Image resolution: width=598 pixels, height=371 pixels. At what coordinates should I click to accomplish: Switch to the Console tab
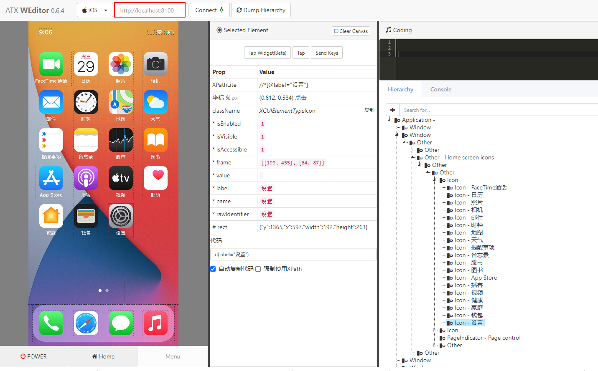point(441,89)
